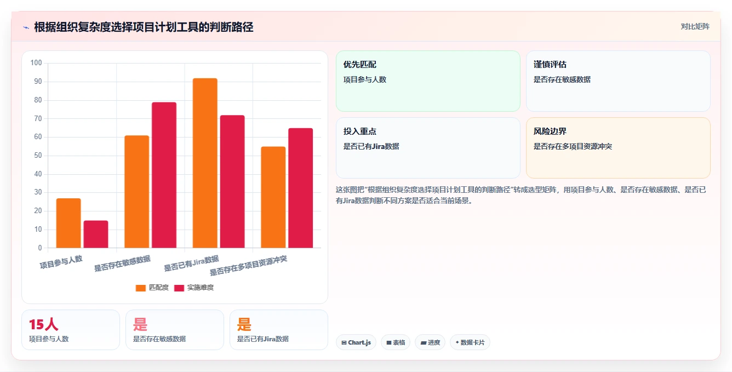Open the 风险边界 matrix card
Viewport: 732px width, 372px height.
(618, 148)
